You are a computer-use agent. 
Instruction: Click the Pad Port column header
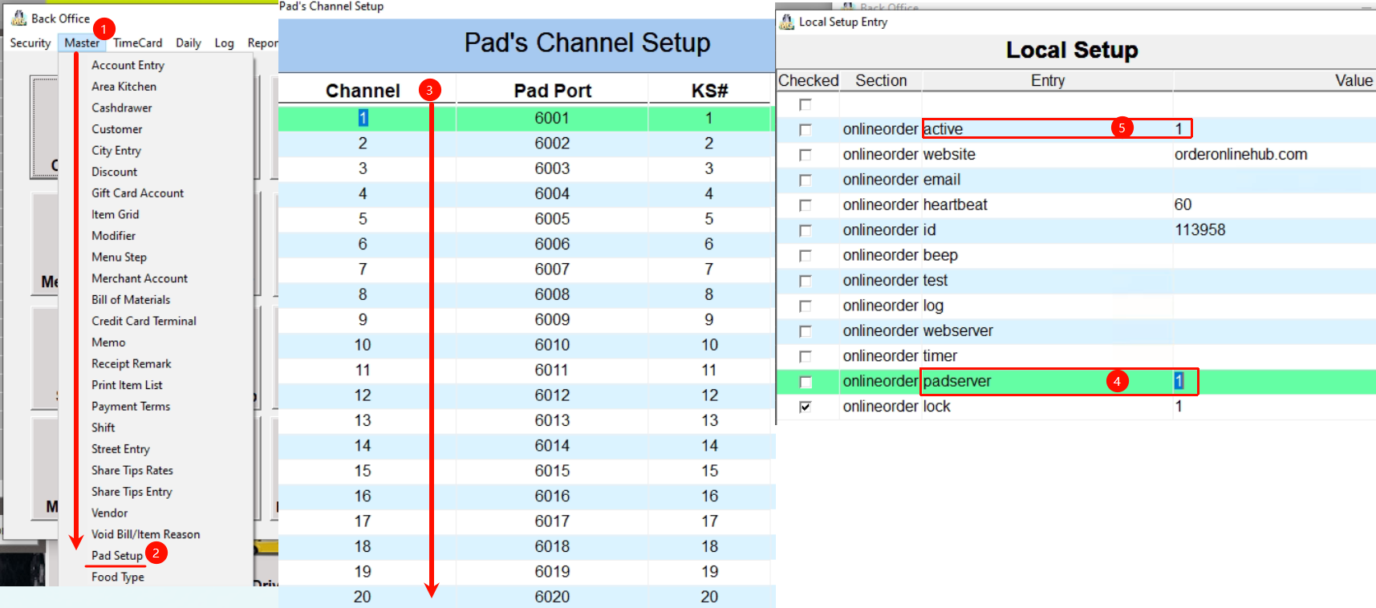tap(552, 91)
